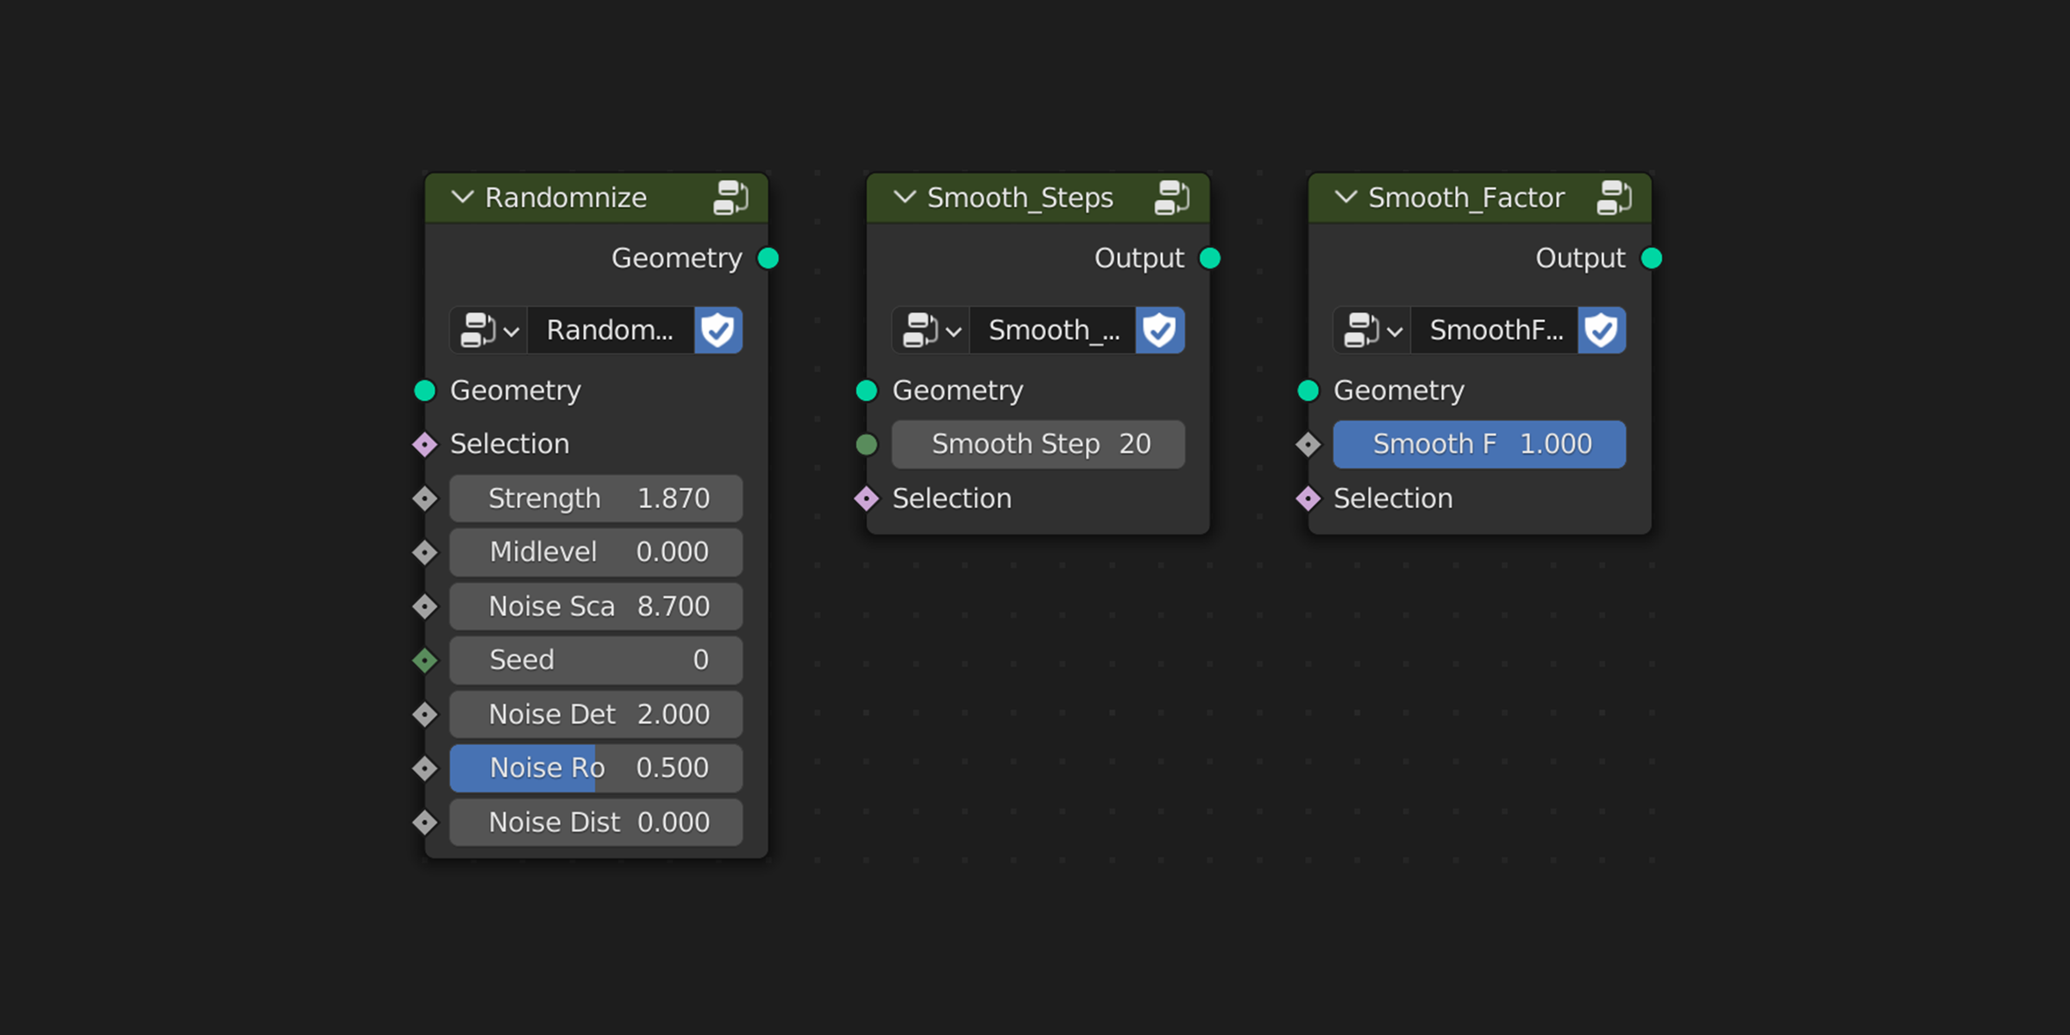Click the Geometry output socket of Randomnize
This screenshot has height=1035, width=2070.
pyautogui.click(x=767, y=257)
